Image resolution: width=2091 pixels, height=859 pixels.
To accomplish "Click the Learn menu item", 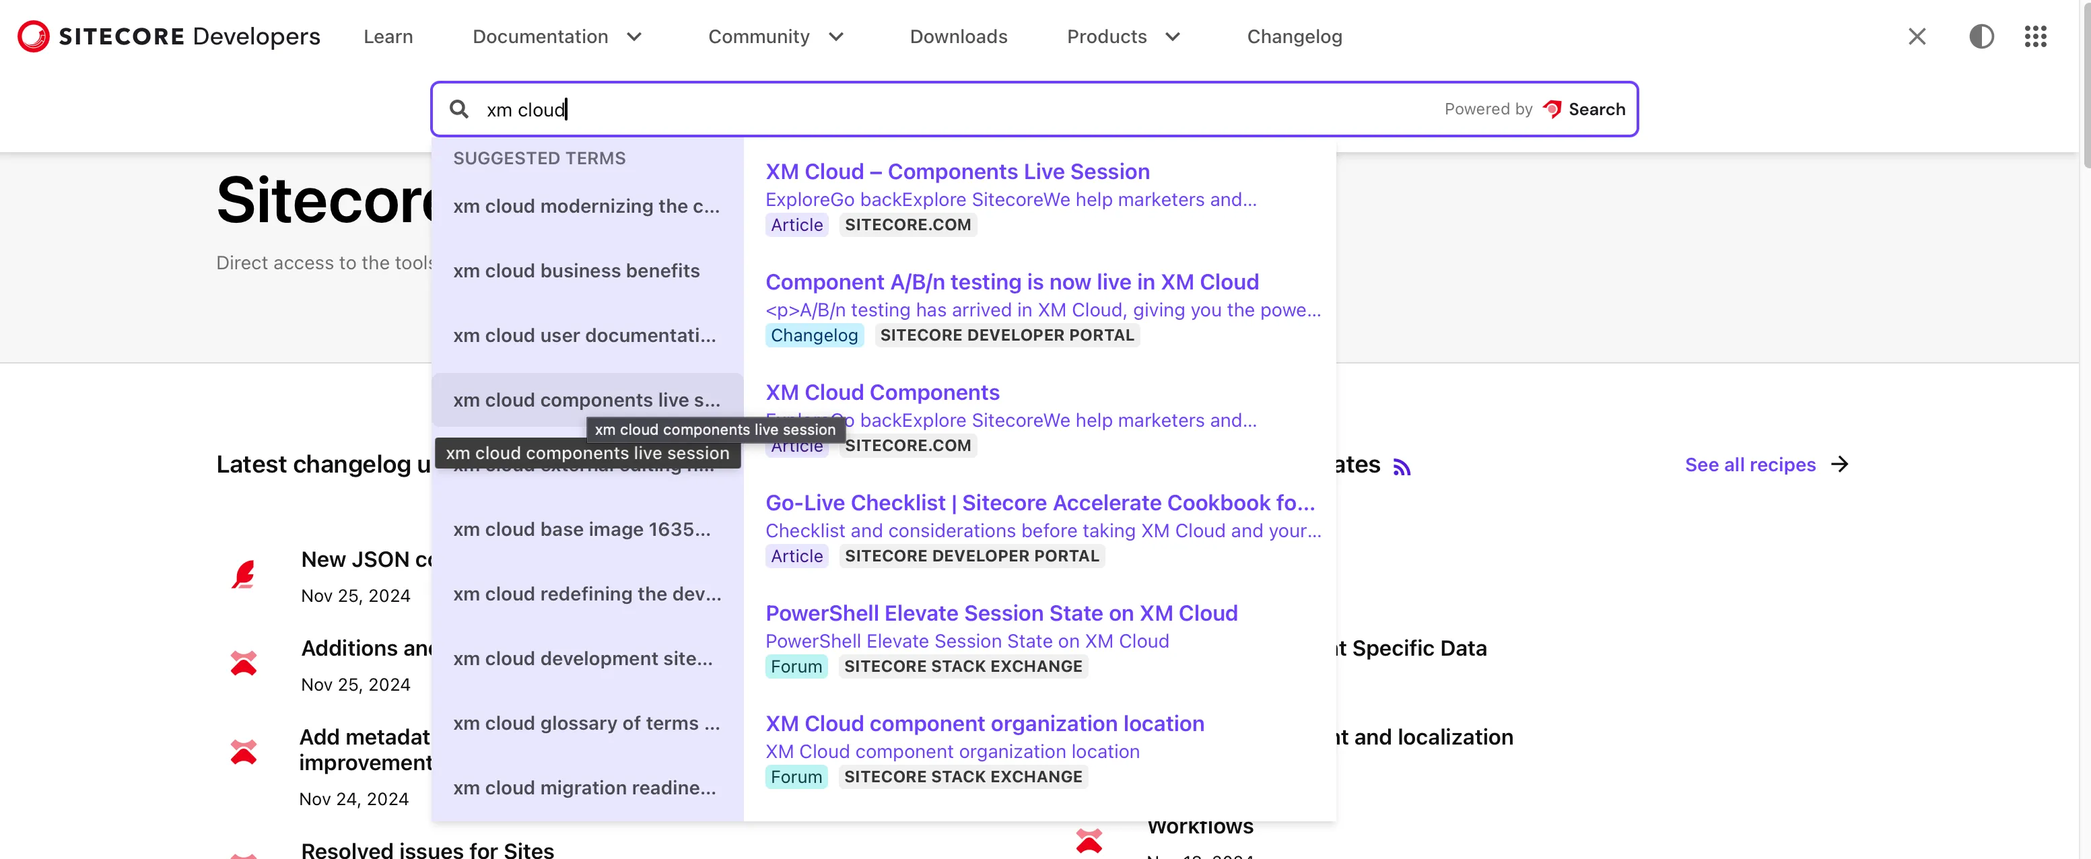I will click(x=388, y=36).
